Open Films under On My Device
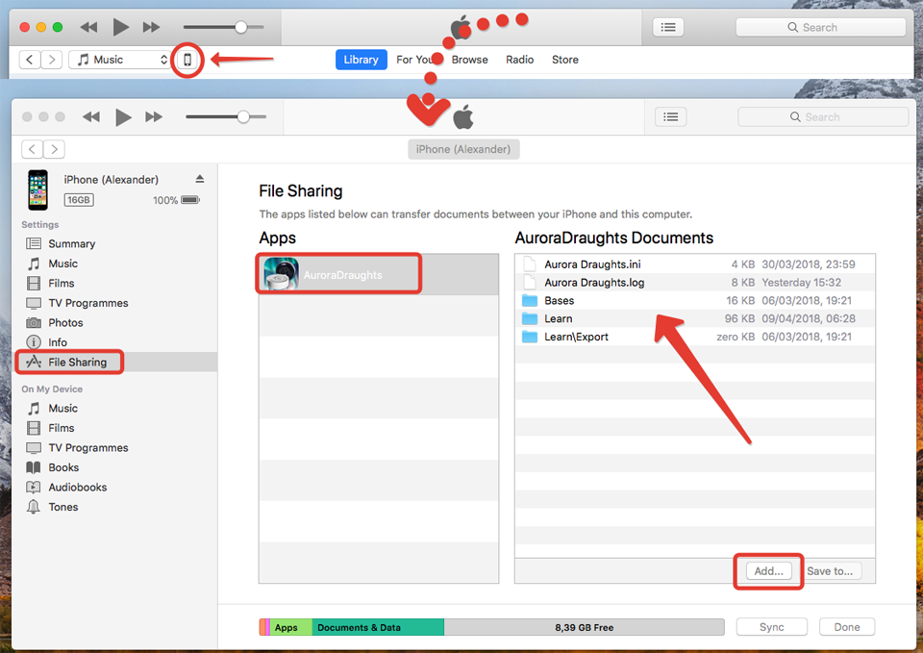 pos(62,428)
